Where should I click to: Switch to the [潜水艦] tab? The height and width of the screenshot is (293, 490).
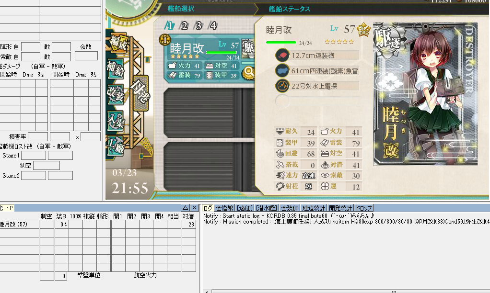coord(266,208)
